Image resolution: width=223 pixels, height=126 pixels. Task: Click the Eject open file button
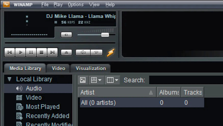click(x=66, y=52)
